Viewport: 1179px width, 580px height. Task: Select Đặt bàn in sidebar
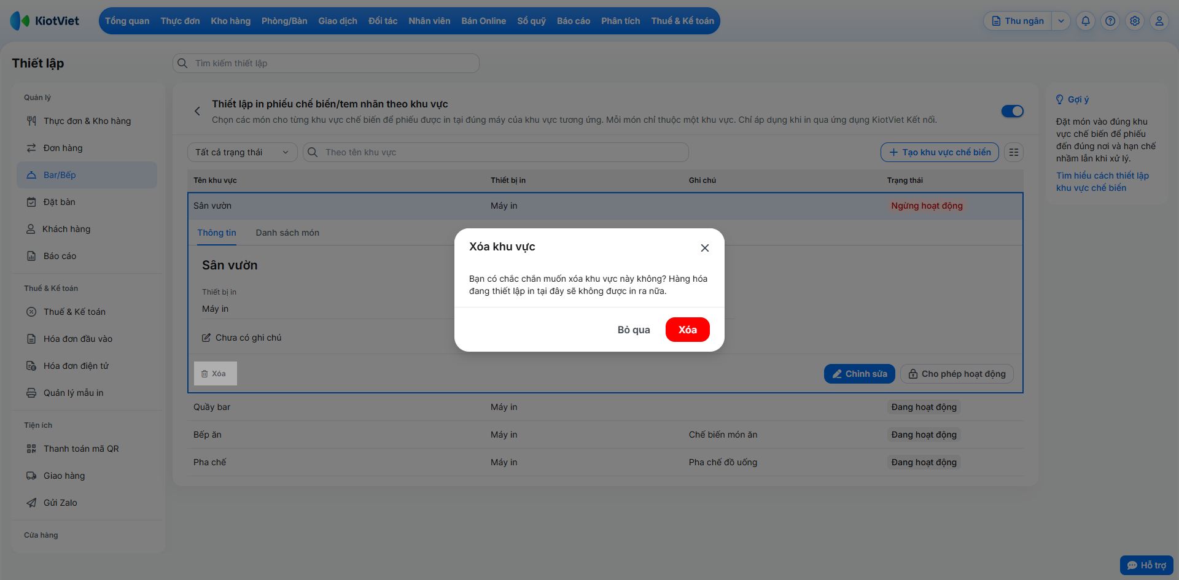[87, 202]
